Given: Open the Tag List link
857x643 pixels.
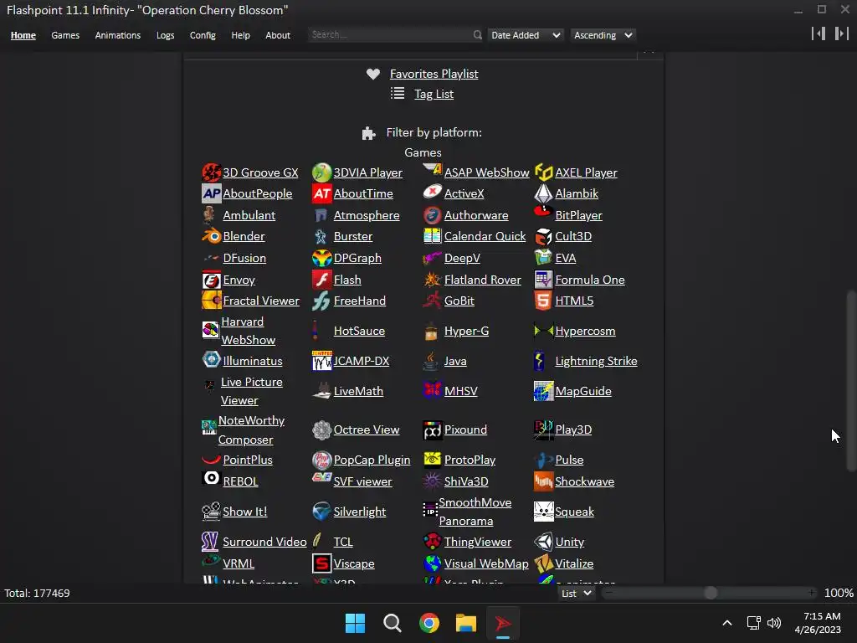Looking at the screenshot, I should 434,94.
